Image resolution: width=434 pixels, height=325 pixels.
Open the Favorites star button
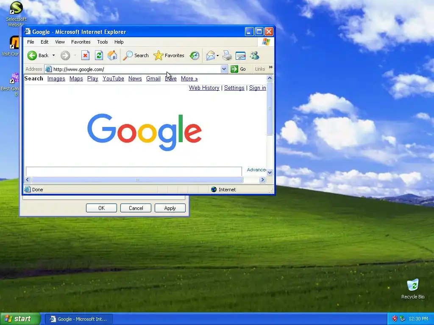pyautogui.click(x=169, y=55)
